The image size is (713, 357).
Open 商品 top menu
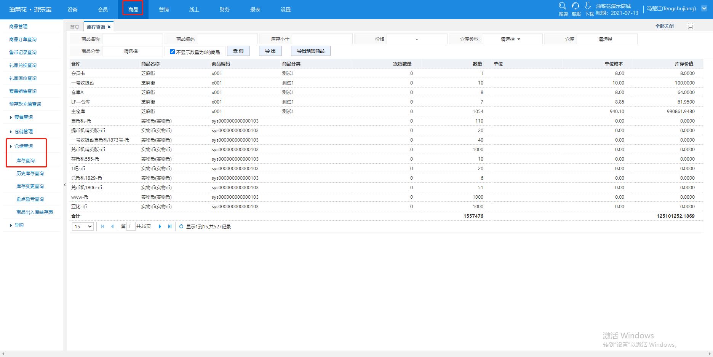133,10
